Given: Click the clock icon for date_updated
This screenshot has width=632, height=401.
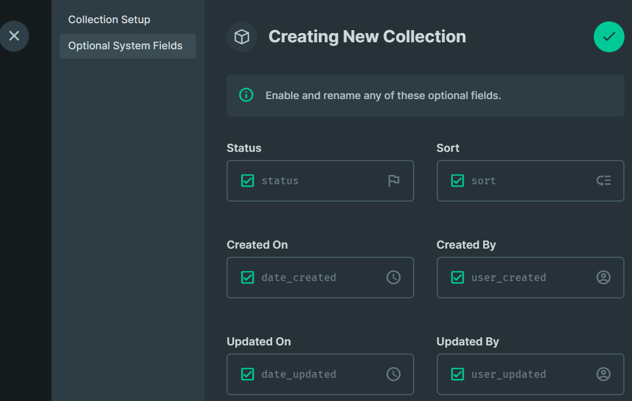Looking at the screenshot, I should [x=394, y=374].
